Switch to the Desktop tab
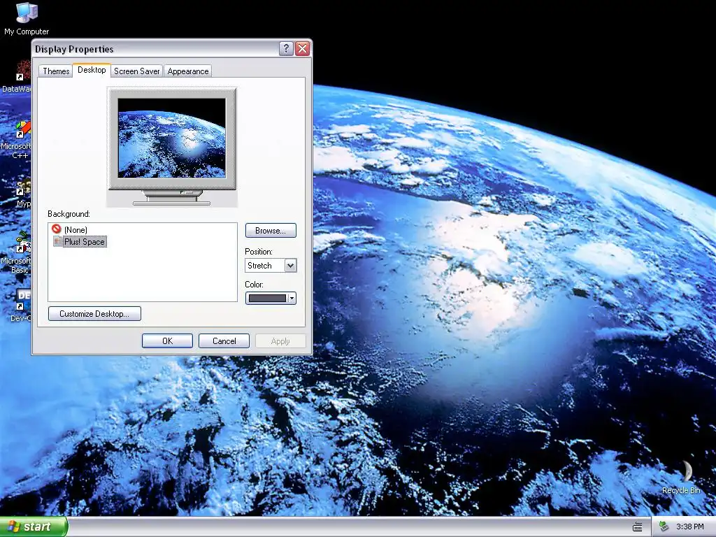 click(x=92, y=70)
